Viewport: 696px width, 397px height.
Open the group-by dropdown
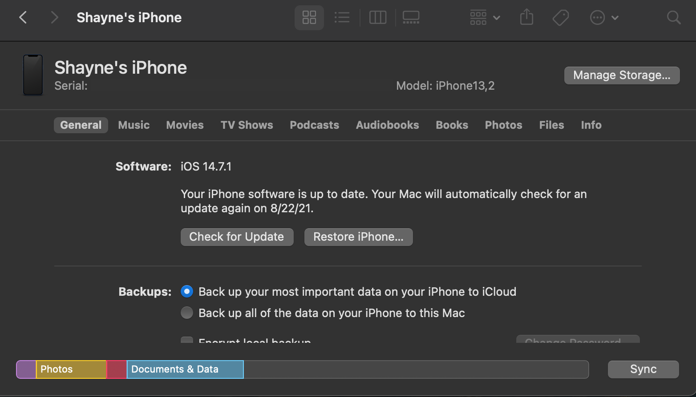pyautogui.click(x=484, y=17)
